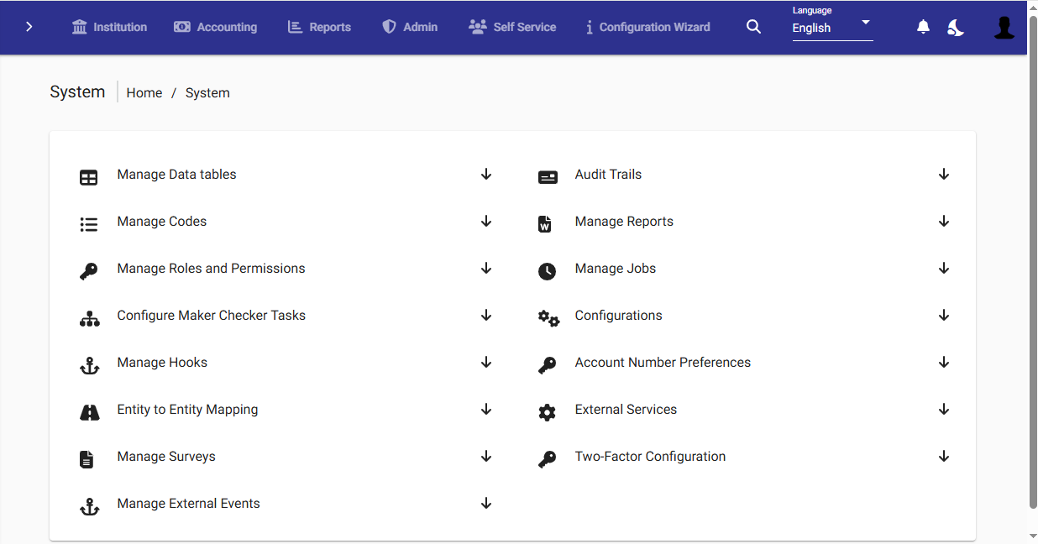Click the down arrow for Manage External Events
1038x544 pixels.
click(486, 504)
